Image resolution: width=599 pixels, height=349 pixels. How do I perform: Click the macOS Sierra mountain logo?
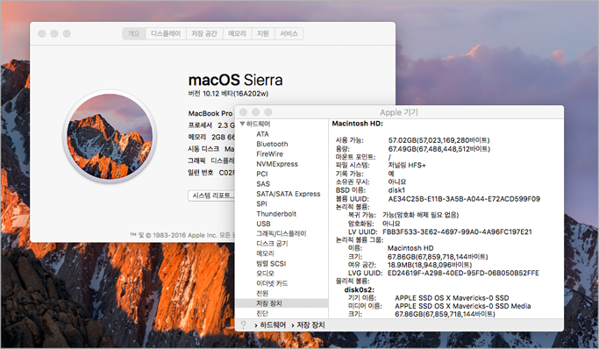110,136
